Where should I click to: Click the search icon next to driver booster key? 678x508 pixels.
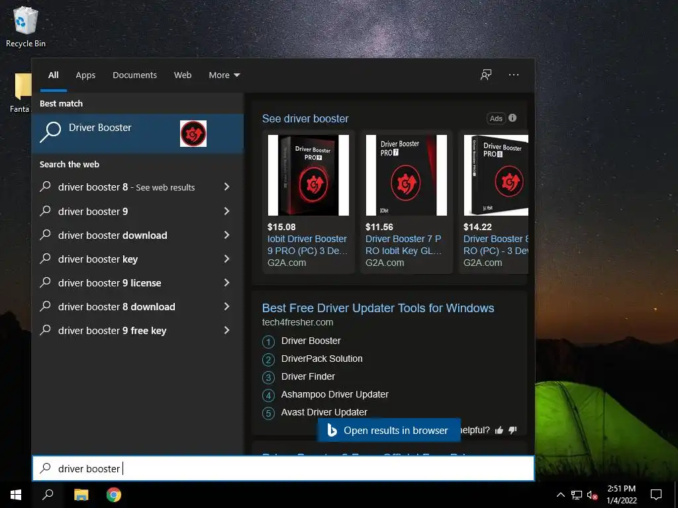point(46,259)
